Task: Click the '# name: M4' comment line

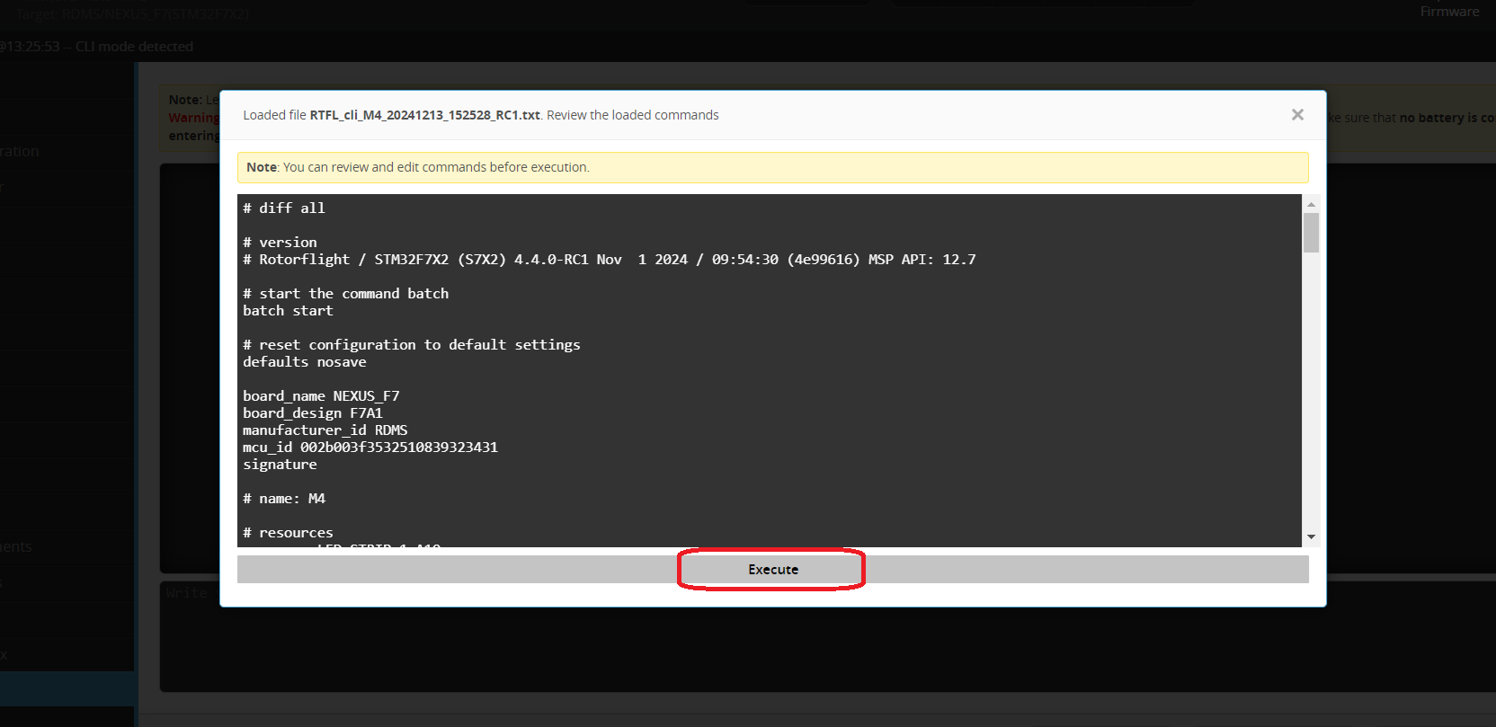Action: pyautogui.click(x=284, y=499)
